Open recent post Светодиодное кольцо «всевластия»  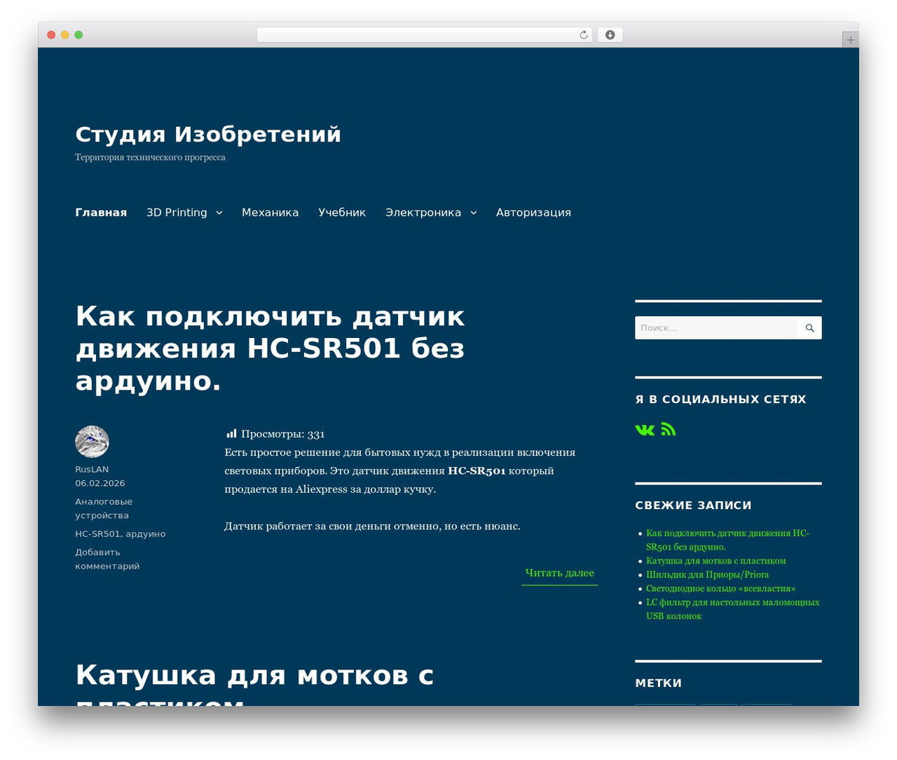pos(720,588)
